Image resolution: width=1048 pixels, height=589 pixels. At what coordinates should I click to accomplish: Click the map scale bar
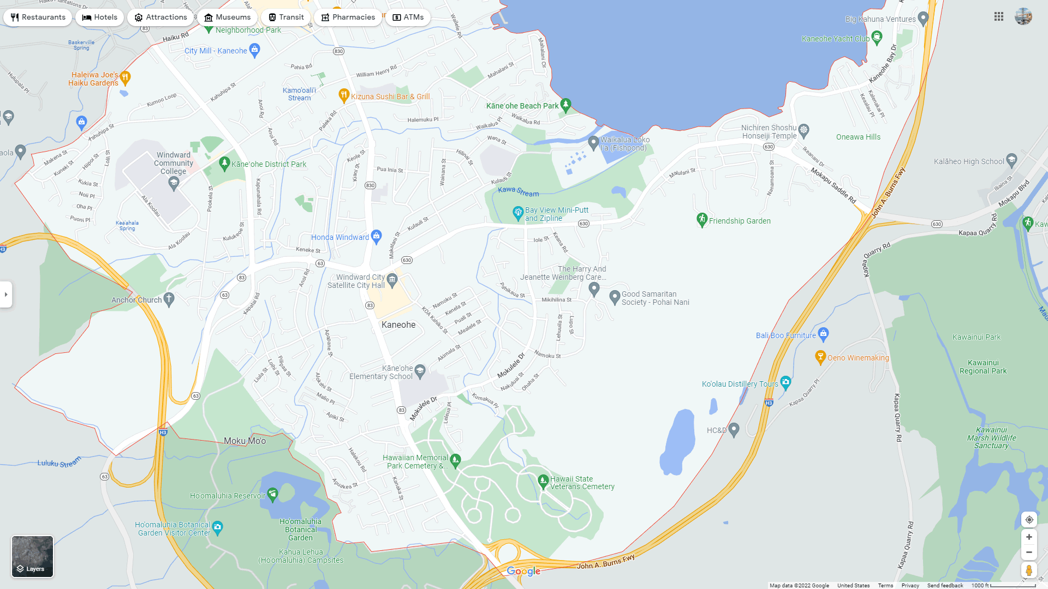pos(1004,586)
